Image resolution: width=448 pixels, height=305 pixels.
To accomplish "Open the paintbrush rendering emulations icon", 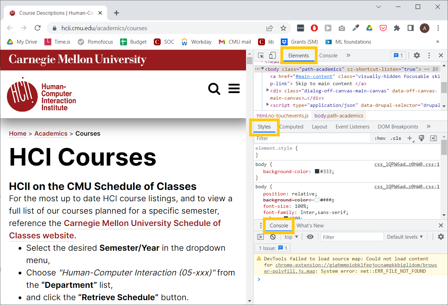I will click(422, 138).
